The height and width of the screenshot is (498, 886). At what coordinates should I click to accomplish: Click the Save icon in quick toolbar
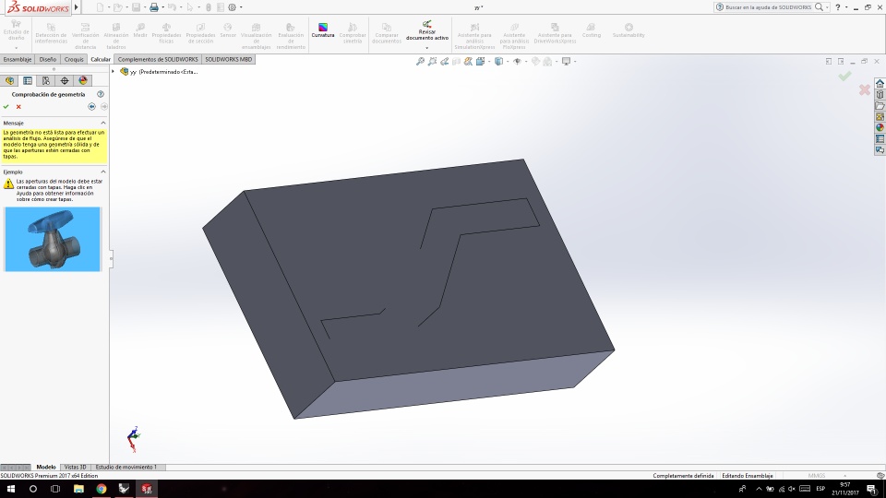[137, 7]
